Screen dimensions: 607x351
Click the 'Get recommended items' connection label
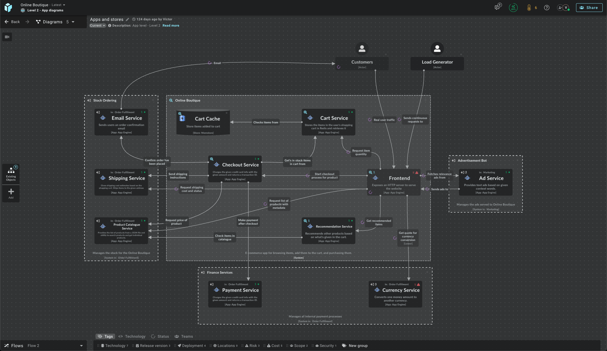point(379,222)
